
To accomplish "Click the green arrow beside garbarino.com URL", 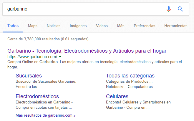I will click(60, 57).
